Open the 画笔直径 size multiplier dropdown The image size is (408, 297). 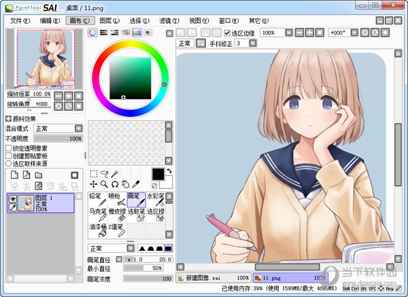(119, 259)
